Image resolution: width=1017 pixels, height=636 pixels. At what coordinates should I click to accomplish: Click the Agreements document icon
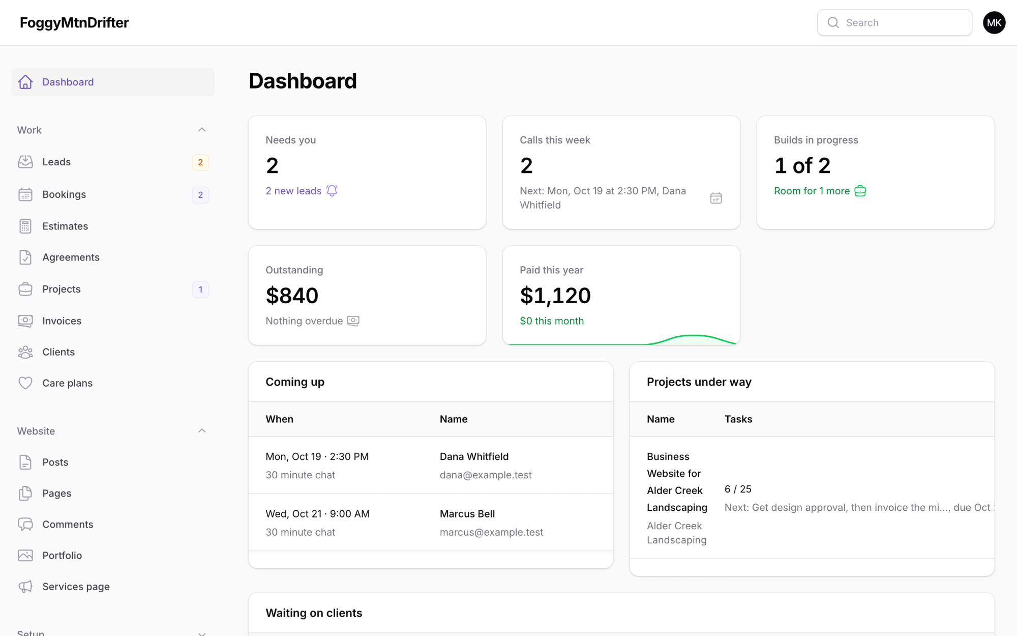[25, 257]
